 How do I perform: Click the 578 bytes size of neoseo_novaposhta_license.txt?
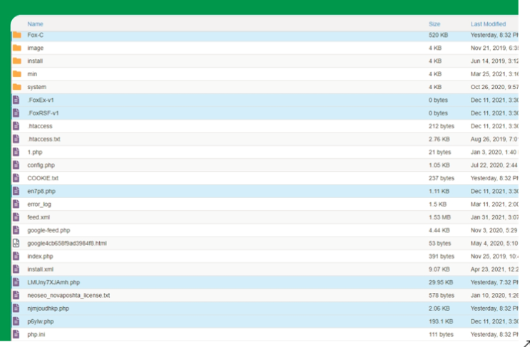[x=442, y=296]
